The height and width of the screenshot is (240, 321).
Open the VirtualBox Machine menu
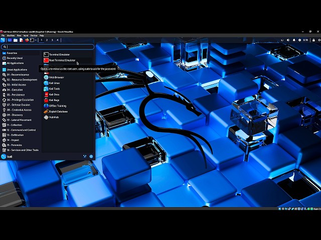click(11, 35)
